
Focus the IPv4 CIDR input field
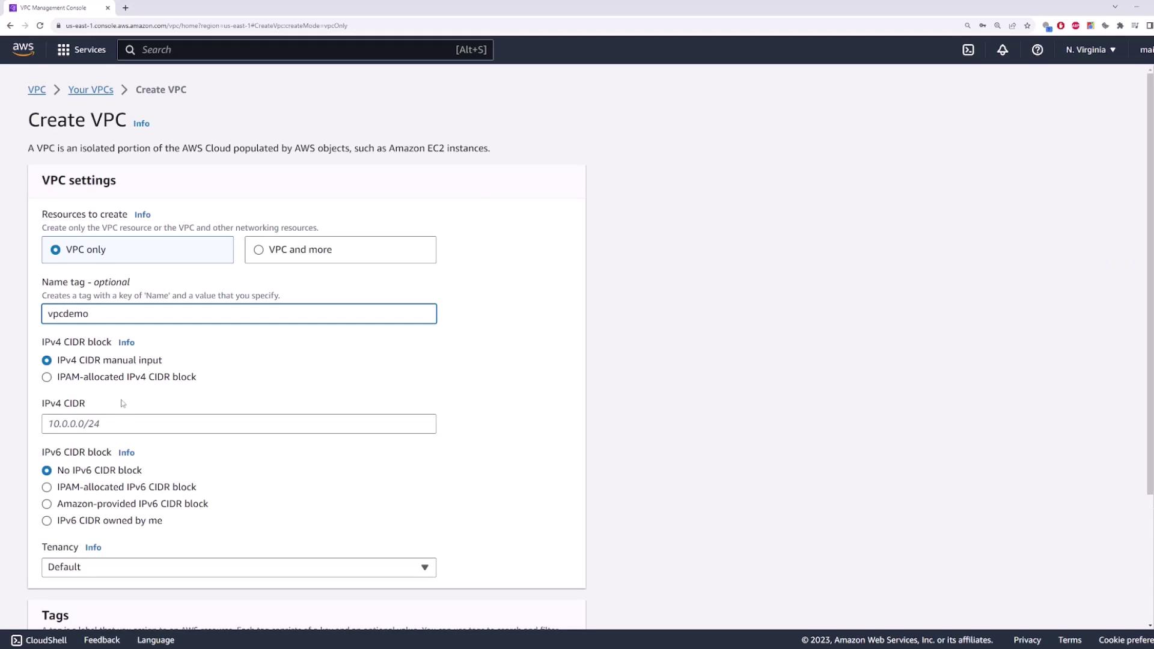tap(239, 424)
